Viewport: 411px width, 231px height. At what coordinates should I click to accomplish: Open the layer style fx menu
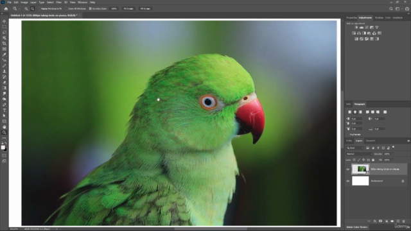[x=375, y=221]
